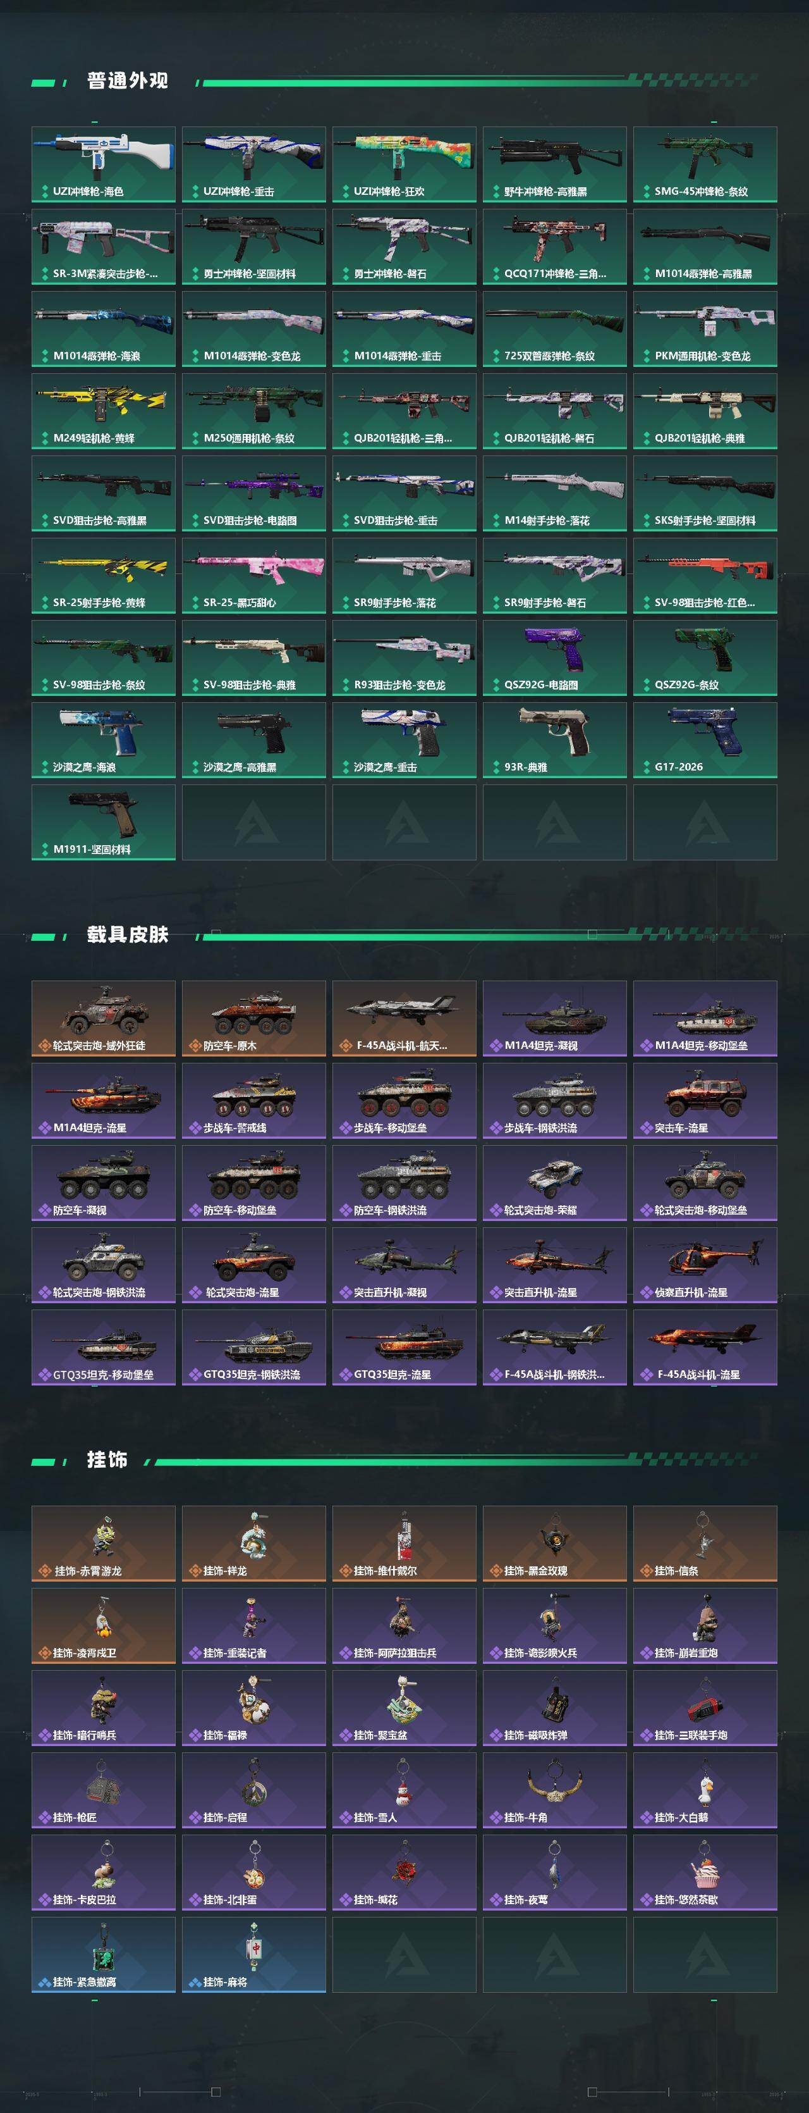Select the M1911-坚固材料 pistol card
Screen dimensions: 809x2113
coord(103,822)
